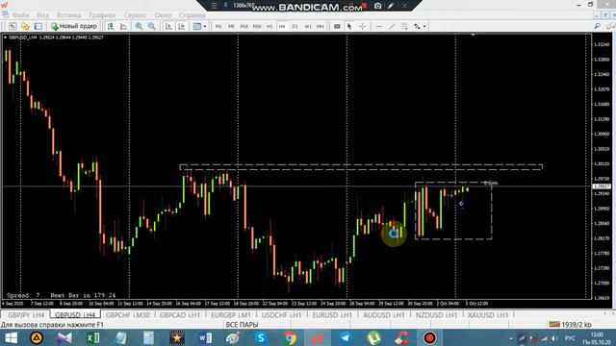Click the toolbar icon left of cursor arrow
Image resolution: width=616 pixels, height=346 pixels.
tap(337, 26)
